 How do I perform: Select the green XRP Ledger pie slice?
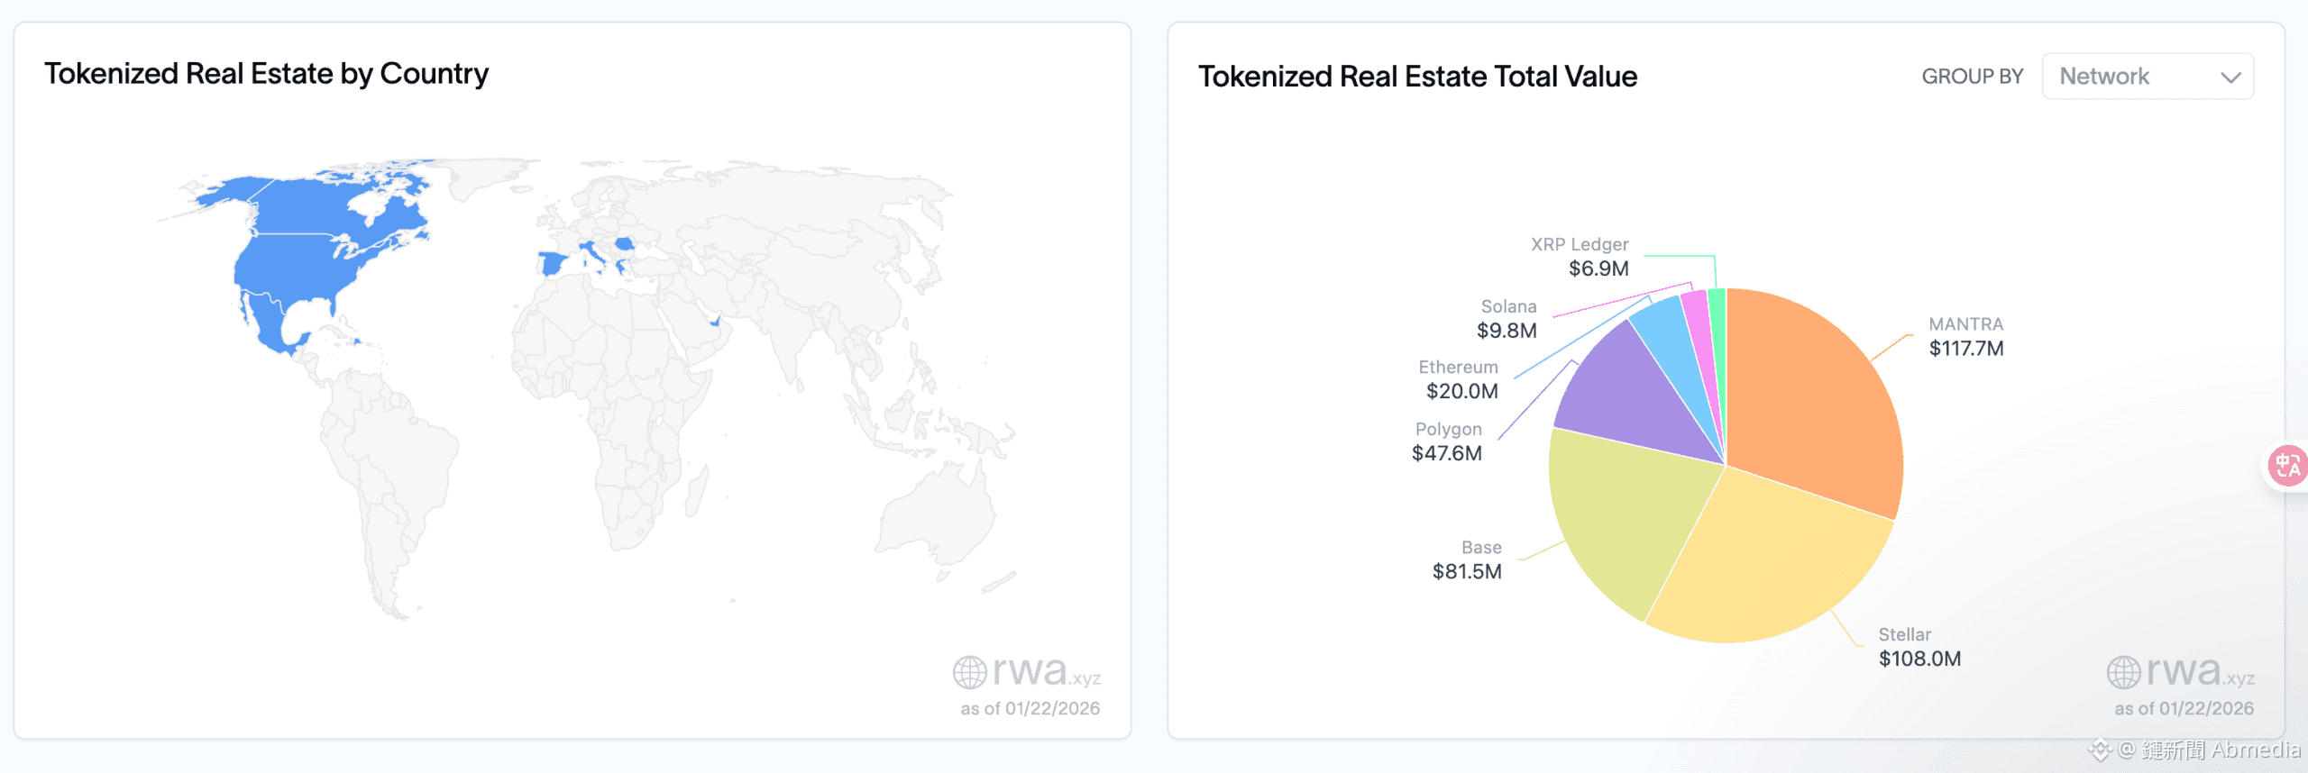1717,315
